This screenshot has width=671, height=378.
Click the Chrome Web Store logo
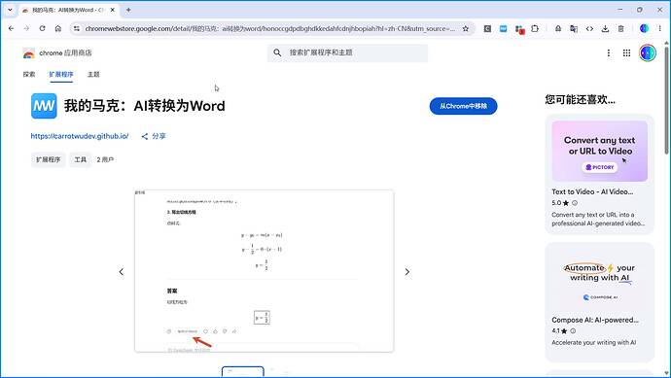tap(28, 53)
